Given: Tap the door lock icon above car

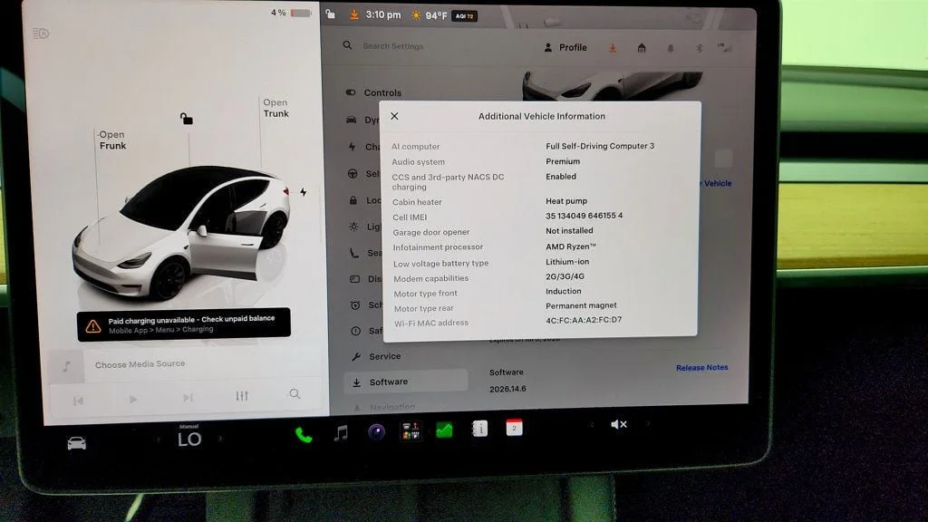Looking at the screenshot, I should pyautogui.click(x=187, y=119).
